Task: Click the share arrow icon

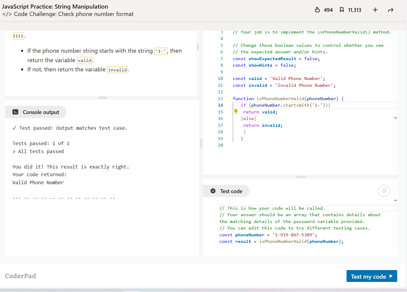Action: tap(390, 10)
